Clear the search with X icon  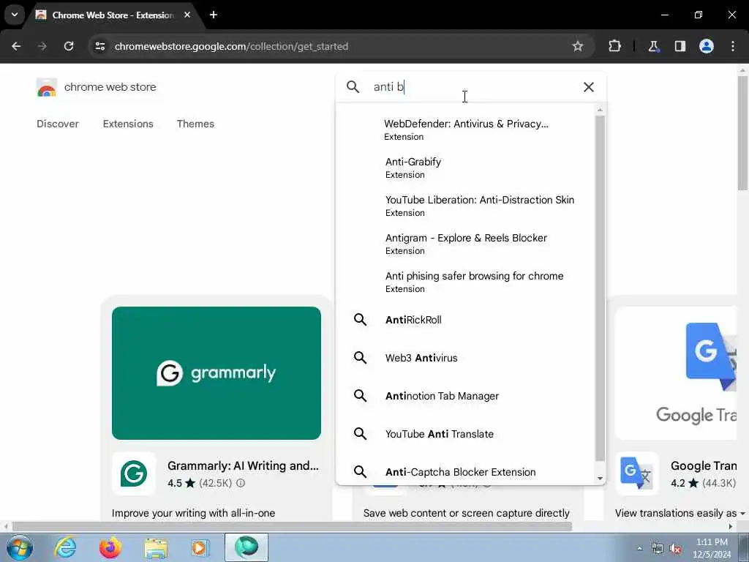click(589, 87)
